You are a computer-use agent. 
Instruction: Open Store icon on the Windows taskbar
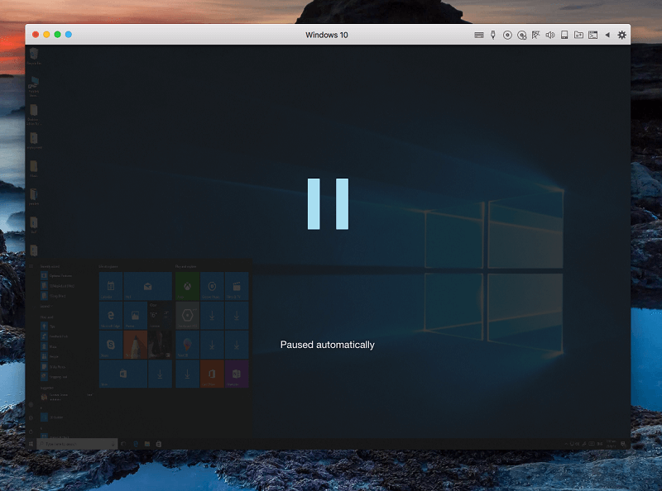(159, 444)
